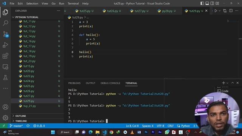Open the File menu

(x=12, y=3)
